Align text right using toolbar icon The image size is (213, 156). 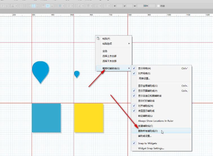[x=38, y=6]
